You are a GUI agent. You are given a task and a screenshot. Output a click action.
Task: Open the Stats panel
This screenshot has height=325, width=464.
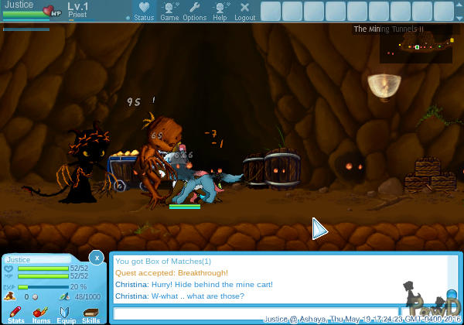[15, 313]
